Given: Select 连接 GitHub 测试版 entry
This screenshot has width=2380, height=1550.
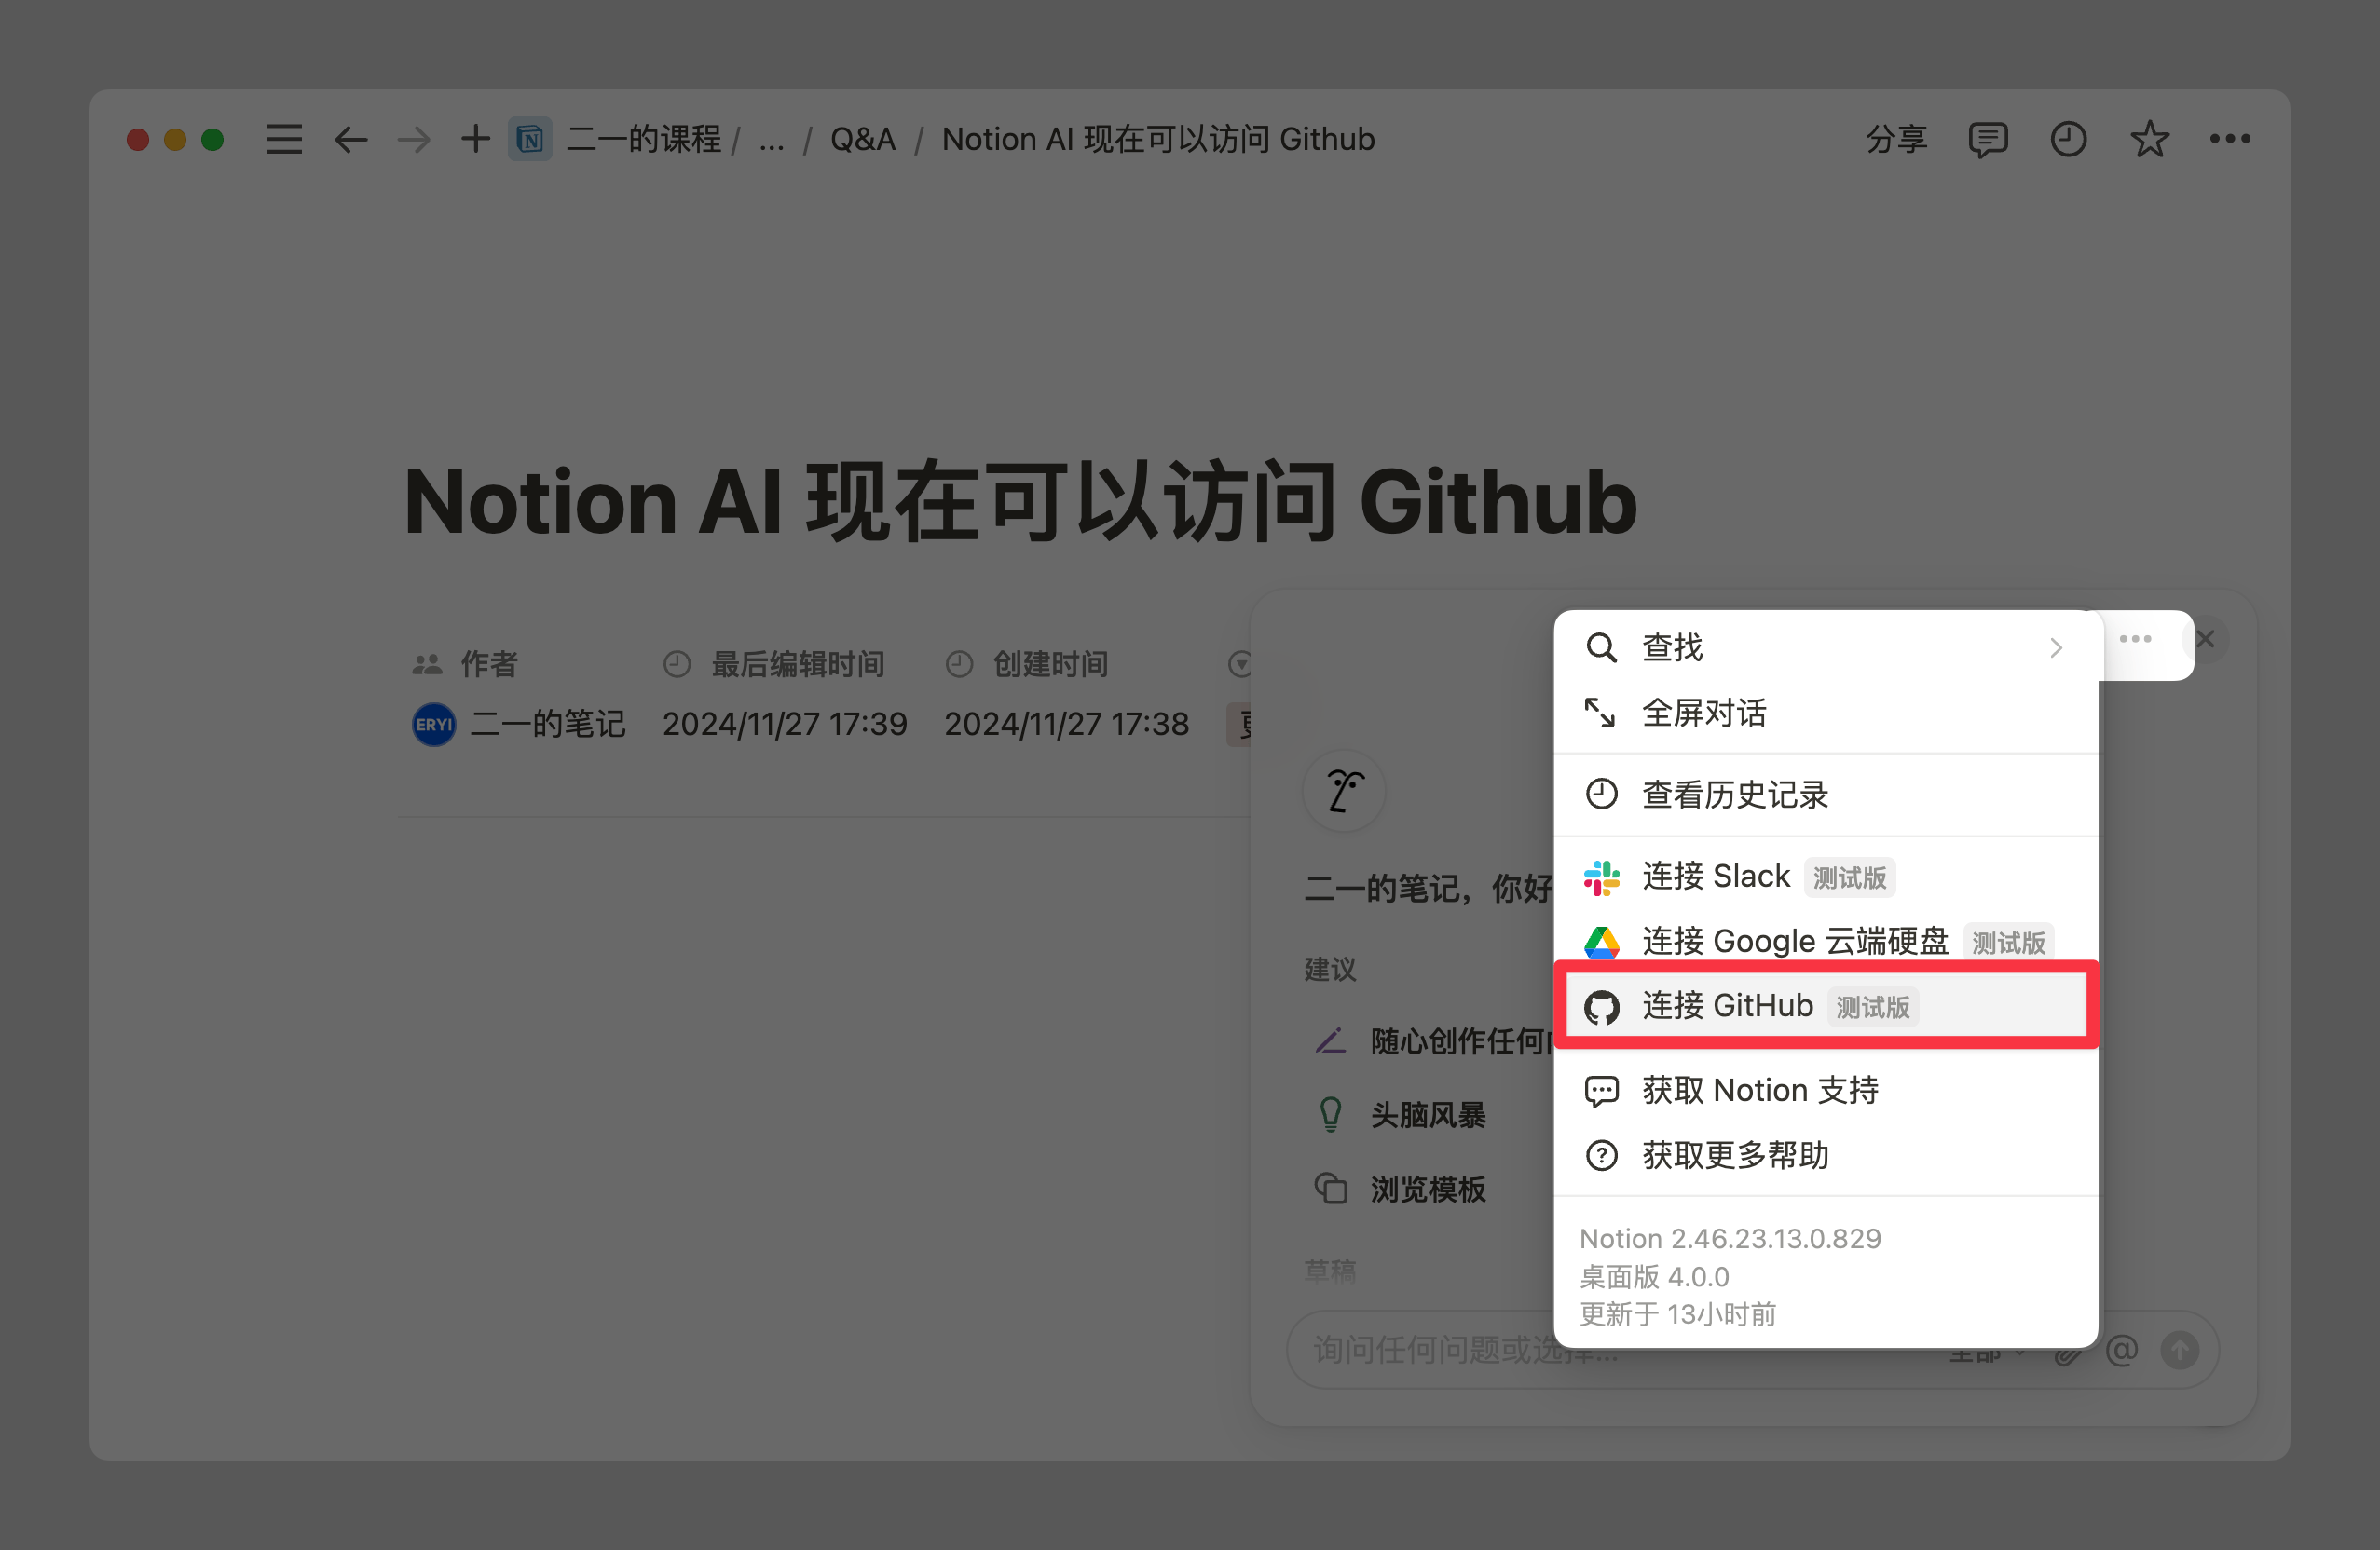Looking at the screenshot, I should tap(1727, 1005).
